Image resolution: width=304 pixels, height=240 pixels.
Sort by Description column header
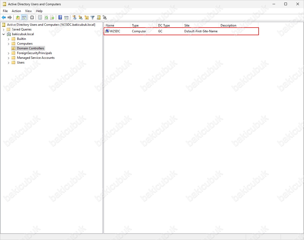[x=238, y=25]
